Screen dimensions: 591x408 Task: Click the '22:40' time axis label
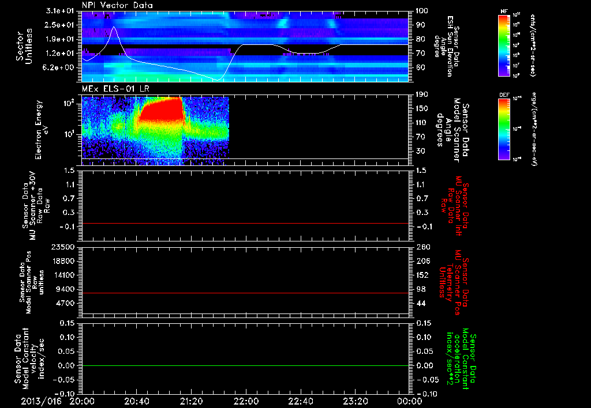click(301, 401)
